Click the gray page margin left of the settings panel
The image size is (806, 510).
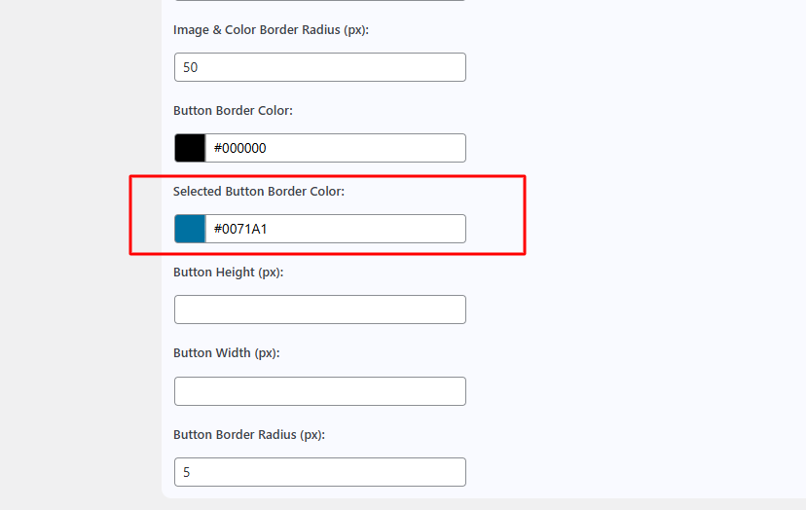coord(78,253)
